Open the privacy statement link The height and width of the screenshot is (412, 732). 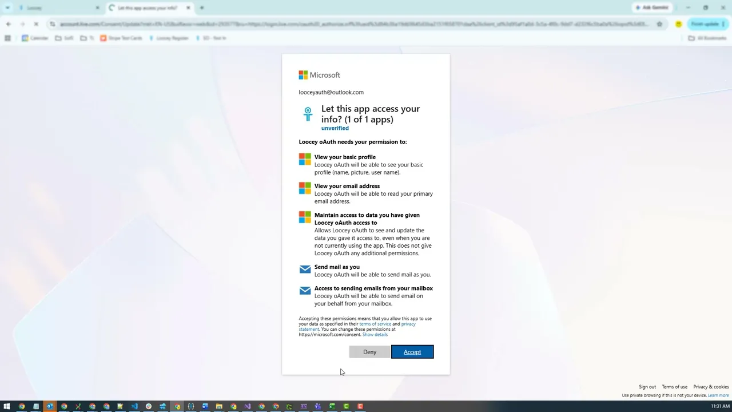pyautogui.click(x=408, y=324)
